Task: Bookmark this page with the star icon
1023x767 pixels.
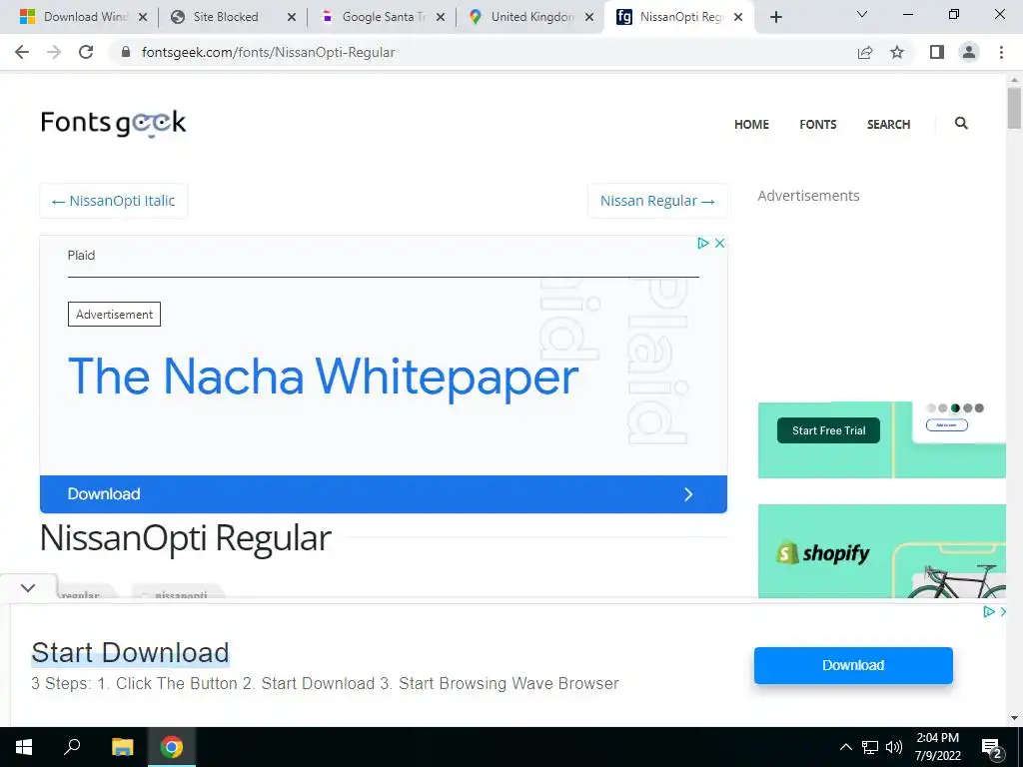Action: pyautogui.click(x=897, y=52)
